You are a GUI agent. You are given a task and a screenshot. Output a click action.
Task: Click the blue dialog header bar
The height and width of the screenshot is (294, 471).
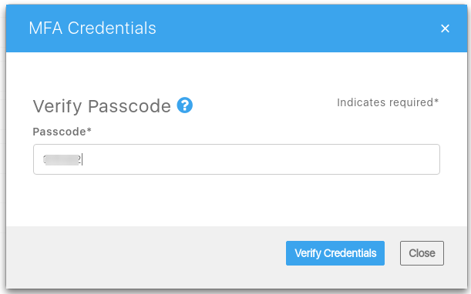237,28
